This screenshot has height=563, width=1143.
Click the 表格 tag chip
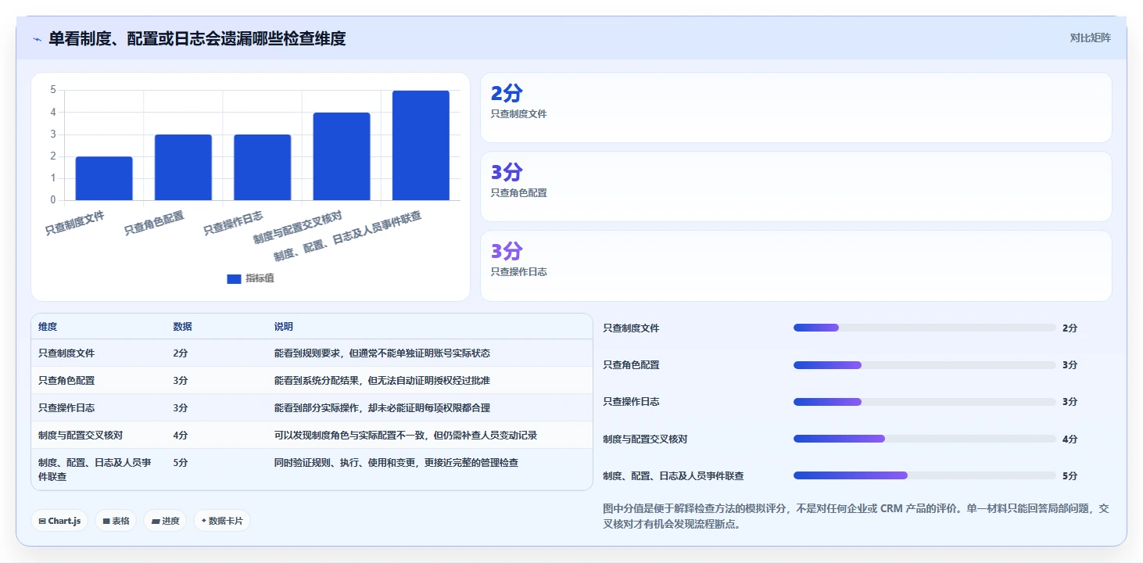tap(116, 521)
